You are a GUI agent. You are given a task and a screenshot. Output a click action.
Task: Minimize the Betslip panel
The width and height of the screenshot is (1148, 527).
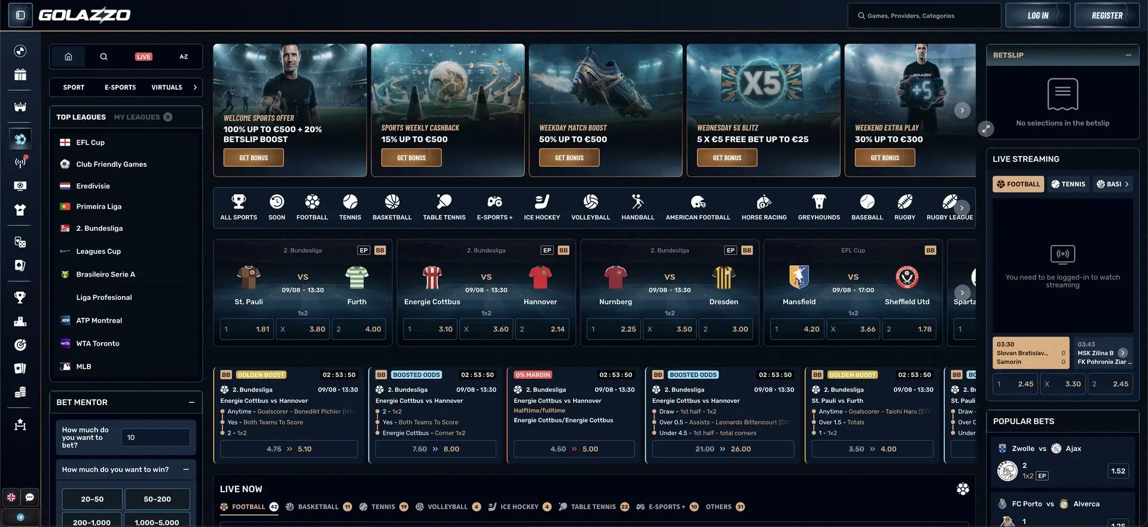click(1128, 55)
